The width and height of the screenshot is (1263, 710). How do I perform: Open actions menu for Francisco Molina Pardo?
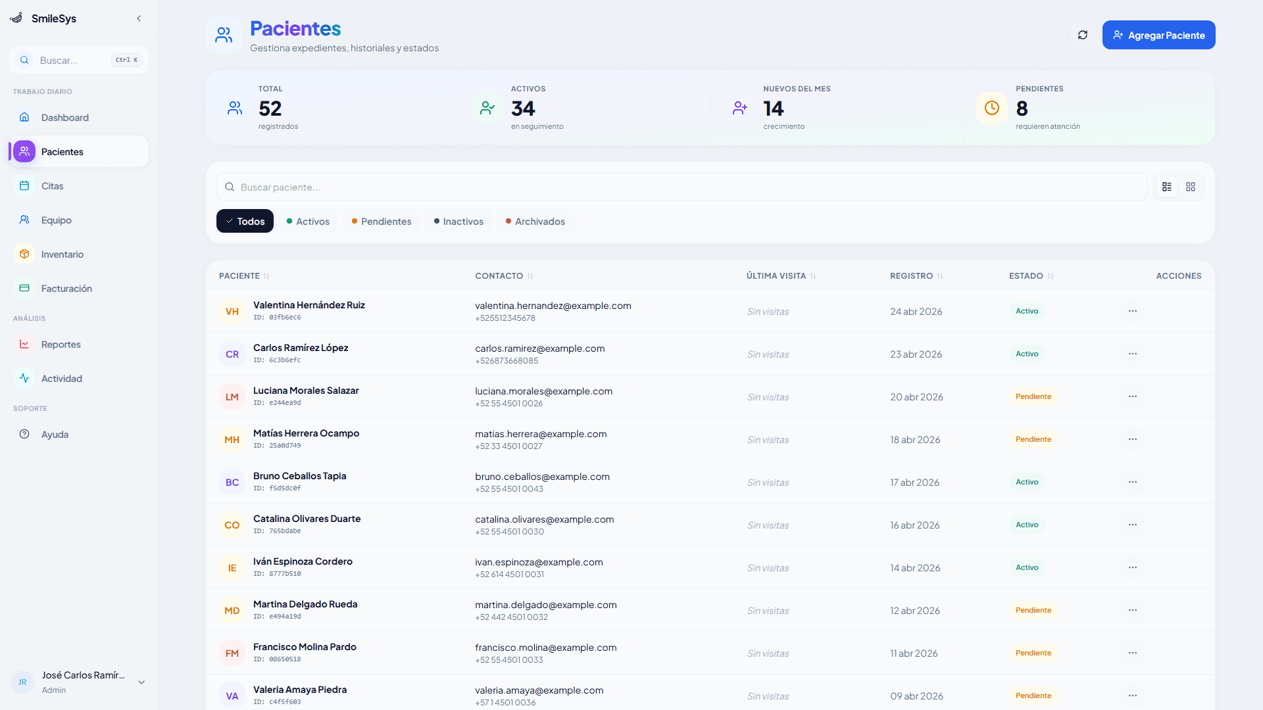point(1133,653)
